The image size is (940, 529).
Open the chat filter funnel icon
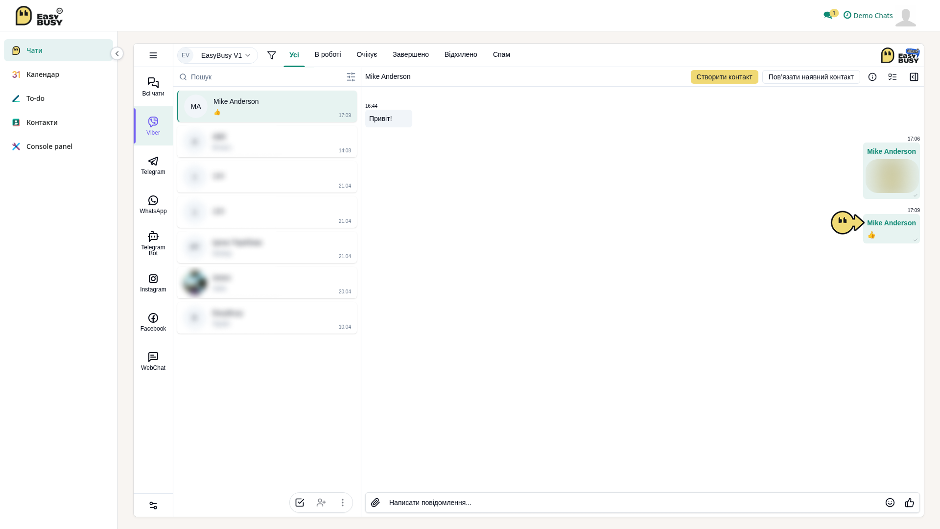[272, 55]
